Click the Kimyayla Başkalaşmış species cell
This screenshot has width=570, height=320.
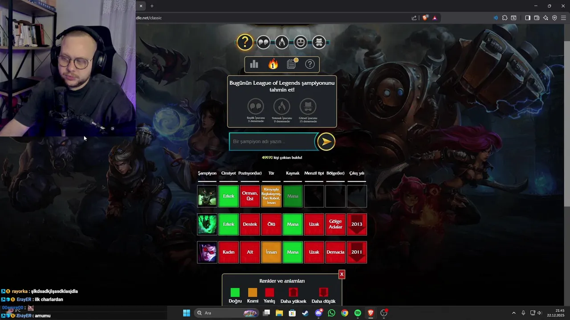pos(271,196)
